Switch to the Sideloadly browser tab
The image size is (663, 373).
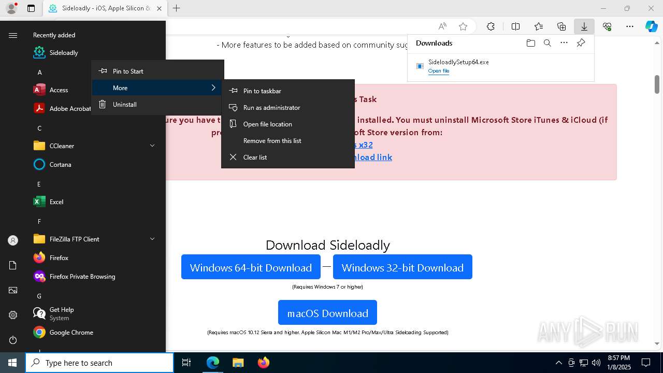(x=105, y=8)
